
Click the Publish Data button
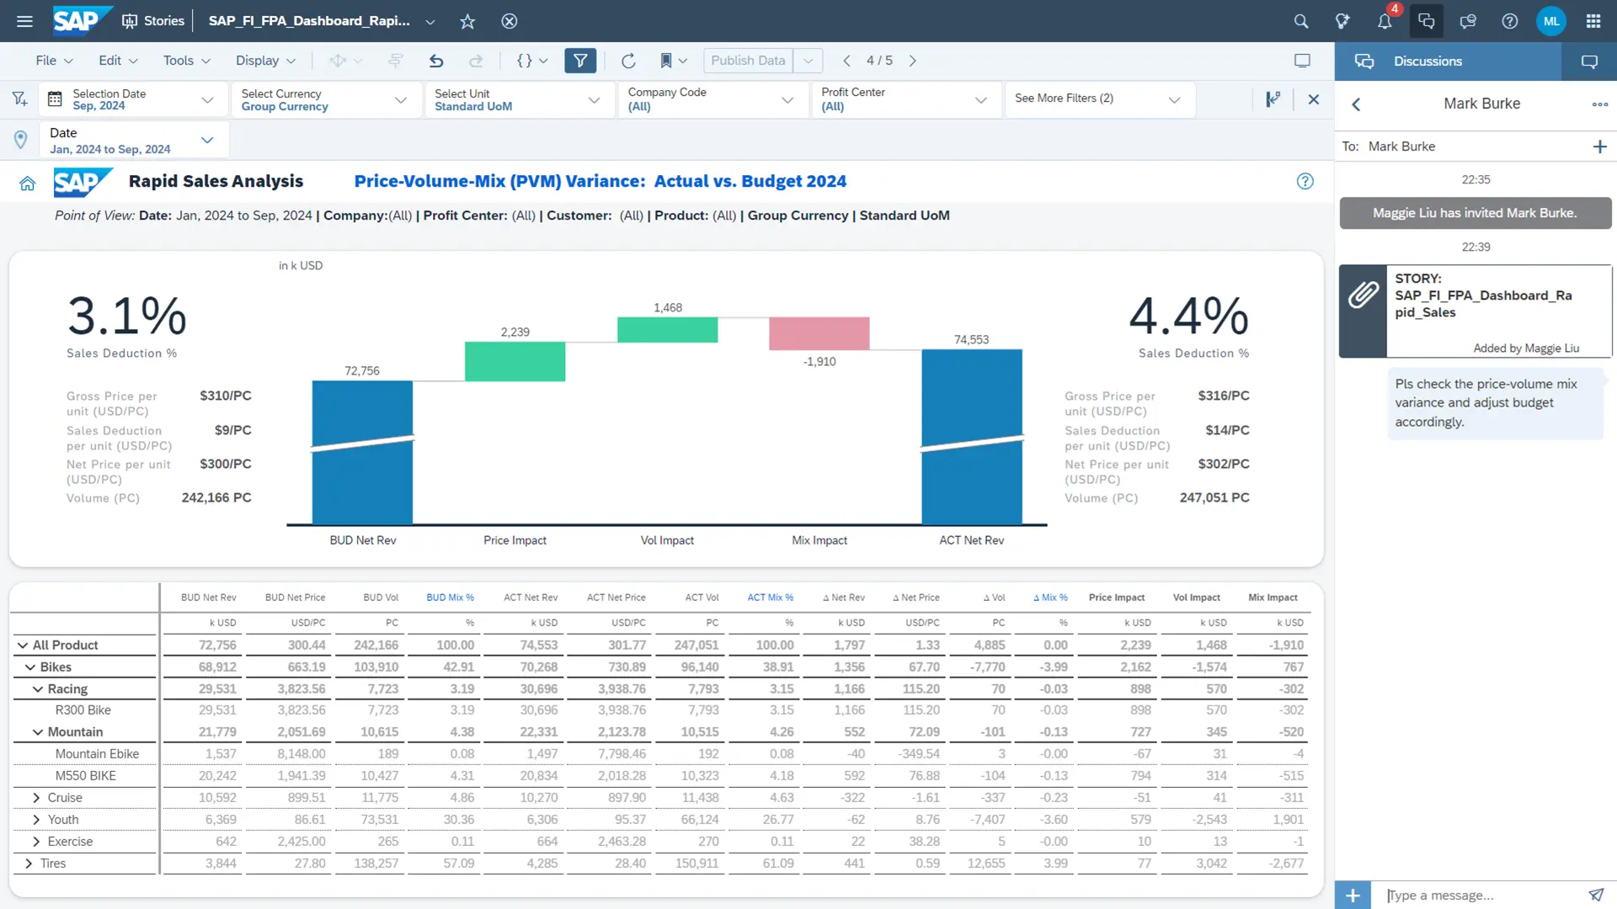point(748,61)
